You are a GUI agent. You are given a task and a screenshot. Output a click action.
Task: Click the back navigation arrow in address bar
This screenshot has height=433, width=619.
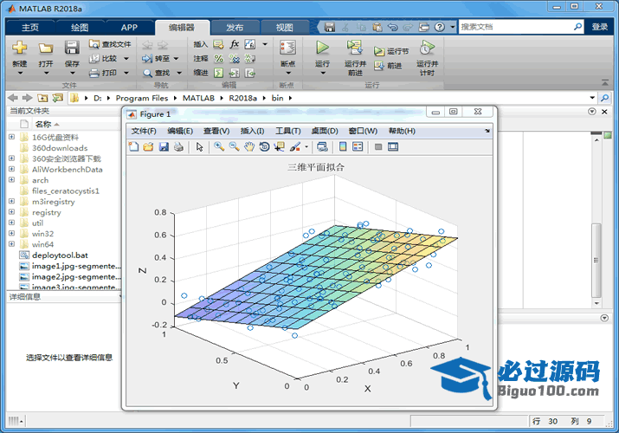13,98
